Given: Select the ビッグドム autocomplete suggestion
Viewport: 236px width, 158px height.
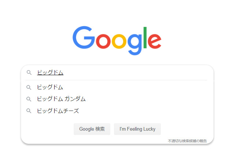Looking at the screenshot, I should pos(50,87).
